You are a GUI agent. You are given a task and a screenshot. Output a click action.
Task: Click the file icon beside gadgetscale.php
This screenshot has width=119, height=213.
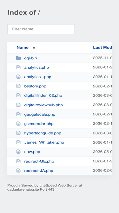(18, 114)
